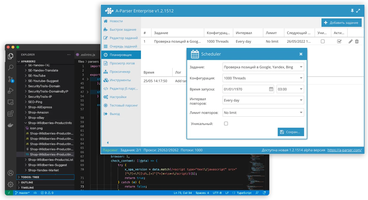368x200 pixels.
Task: Delete the scheduled task with the trash icon
Action: click(357, 41)
